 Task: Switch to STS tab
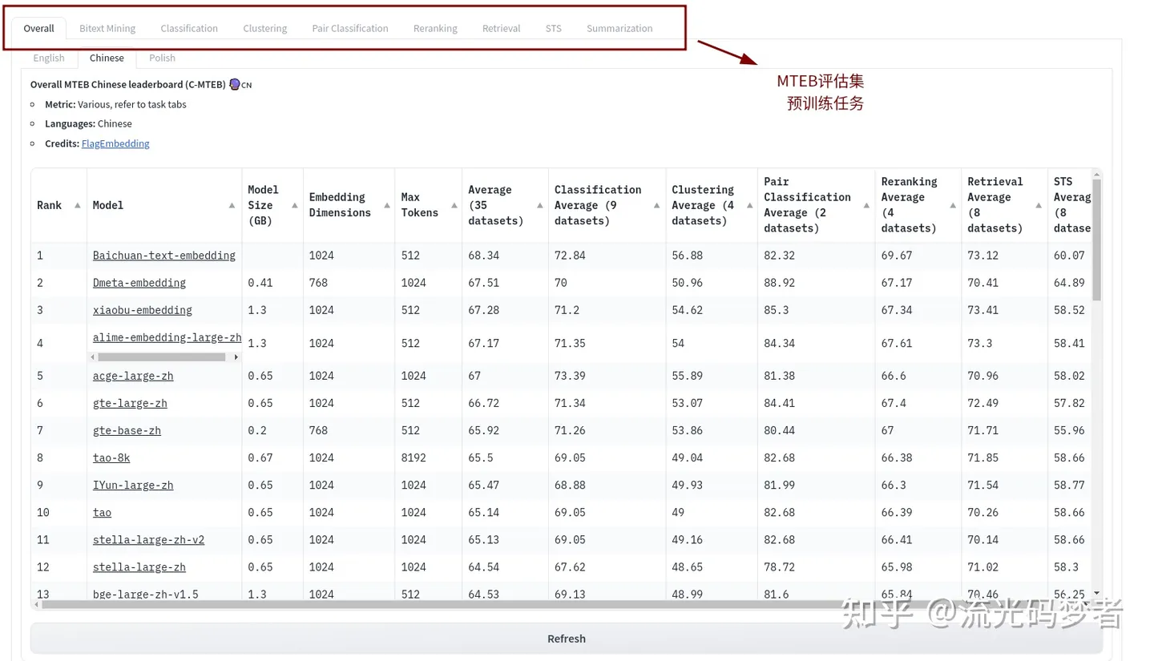(x=554, y=28)
